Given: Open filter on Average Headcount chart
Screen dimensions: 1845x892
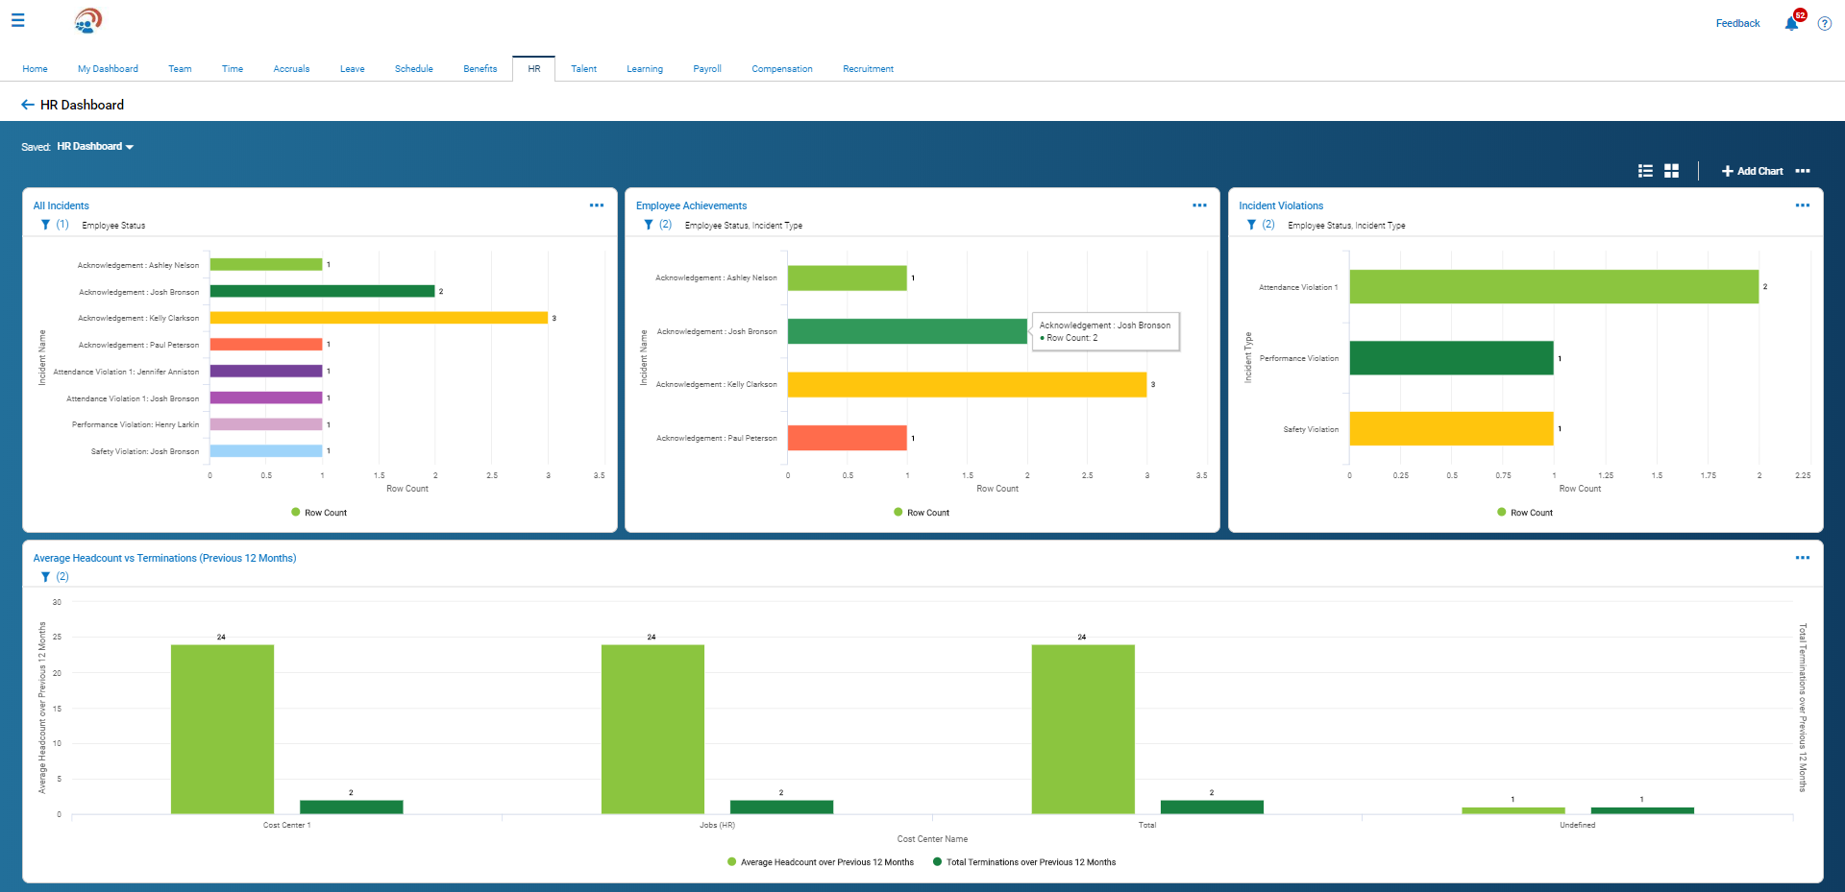Looking at the screenshot, I should click(x=45, y=577).
